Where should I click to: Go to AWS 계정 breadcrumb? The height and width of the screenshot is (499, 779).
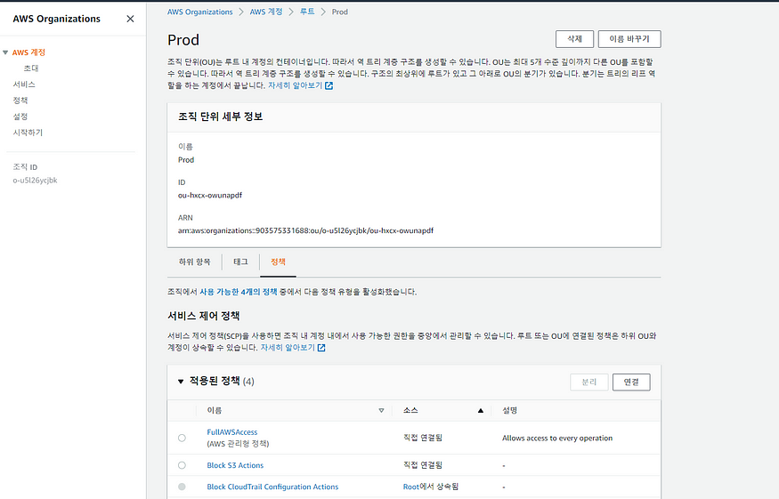(266, 12)
